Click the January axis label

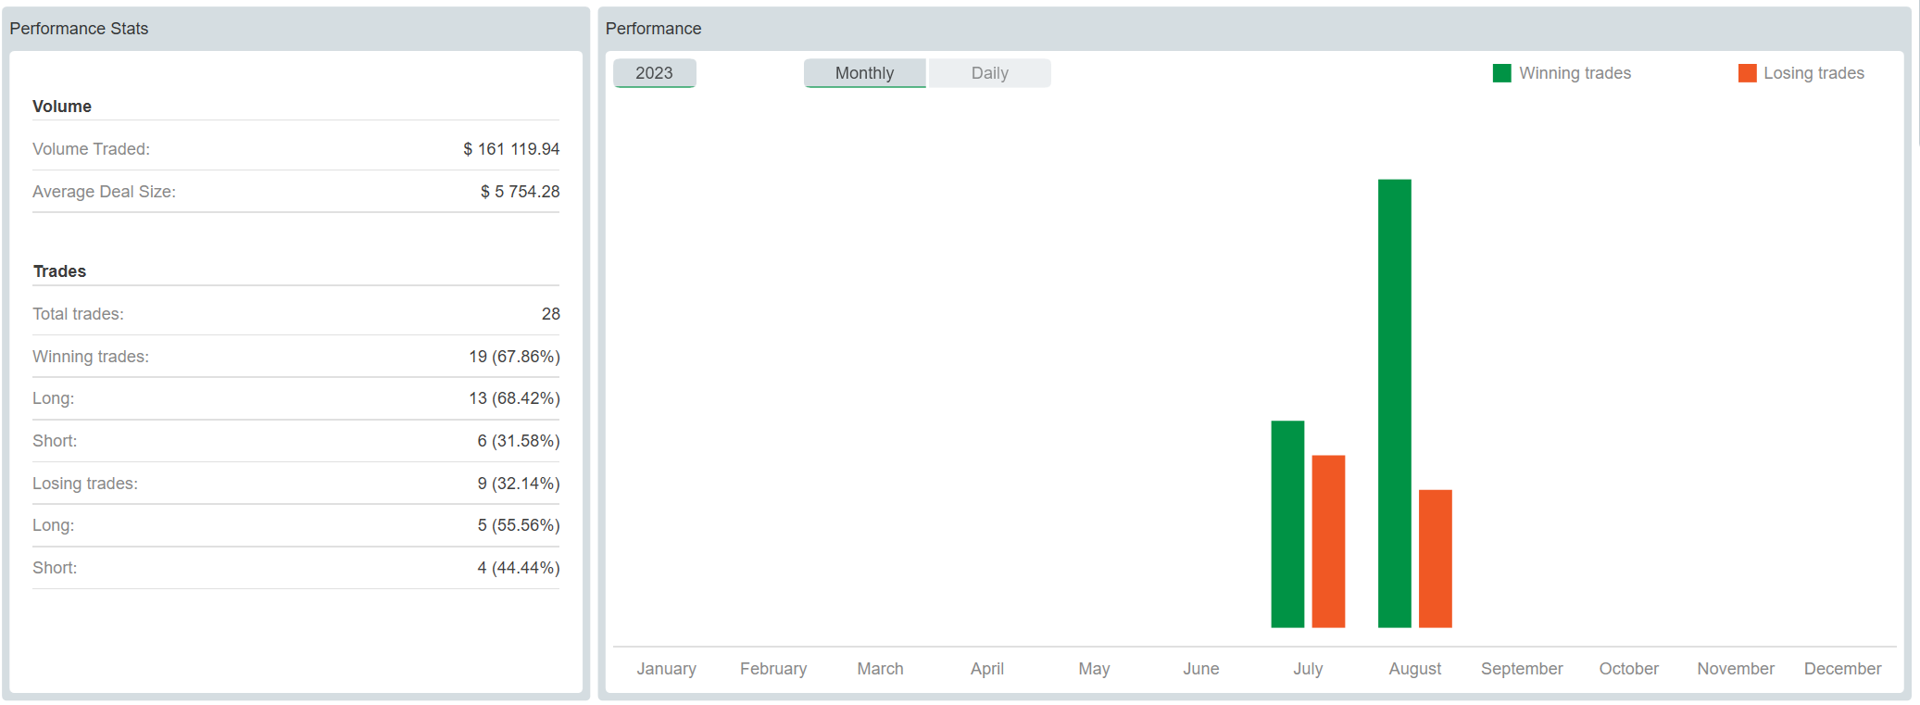[x=666, y=669]
